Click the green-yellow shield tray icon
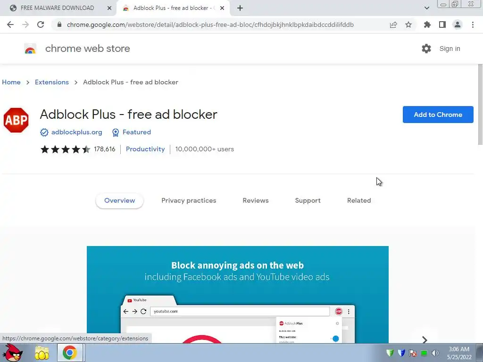 pos(390,353)
